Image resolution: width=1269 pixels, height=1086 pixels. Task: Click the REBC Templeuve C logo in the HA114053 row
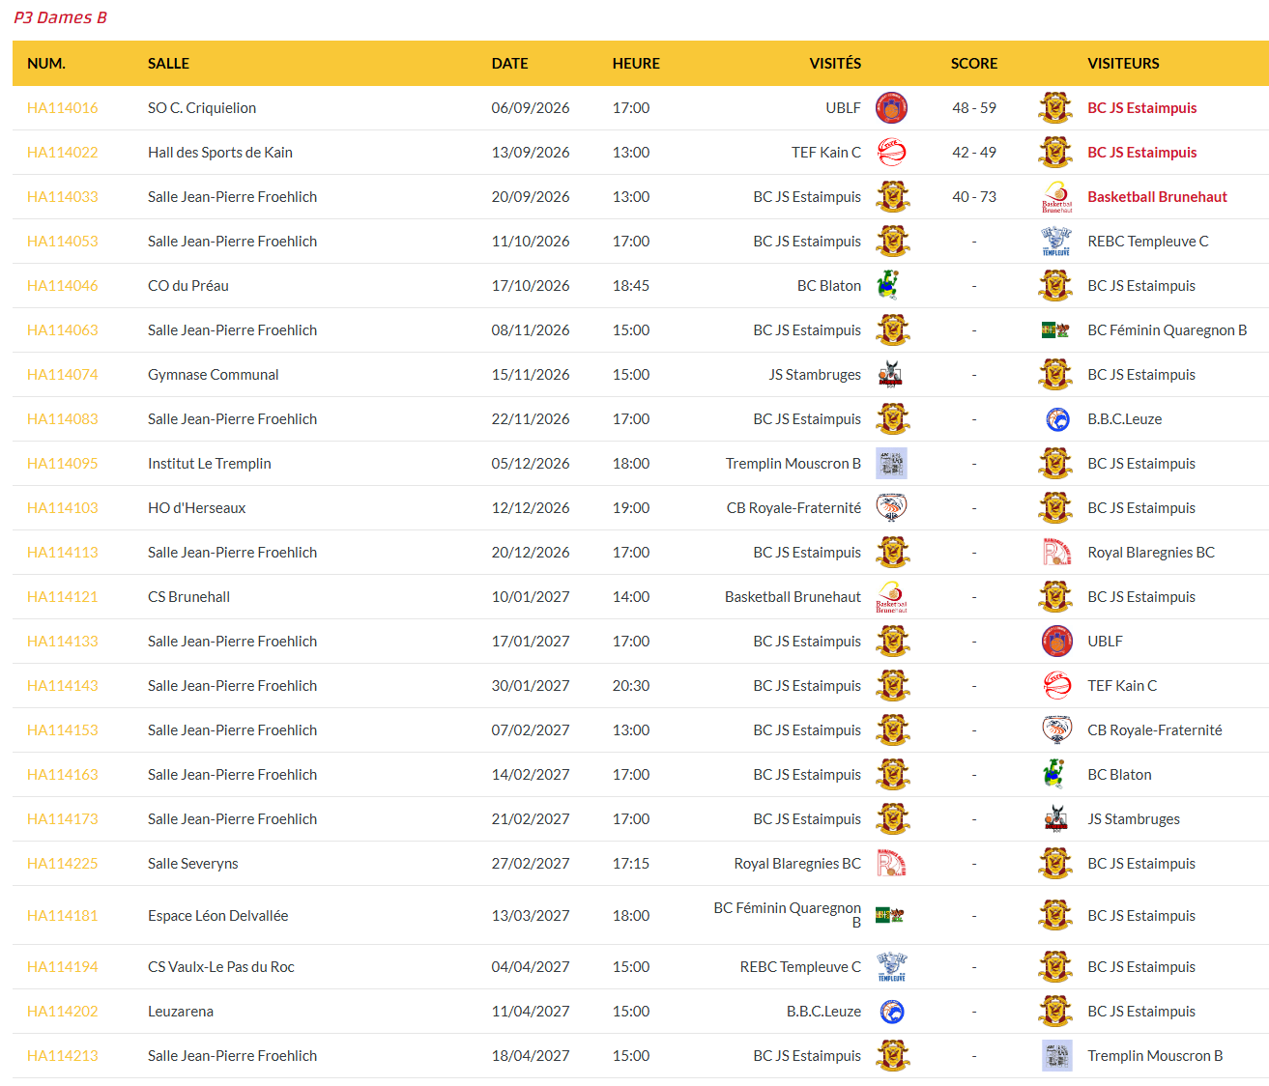point(1056,242)
